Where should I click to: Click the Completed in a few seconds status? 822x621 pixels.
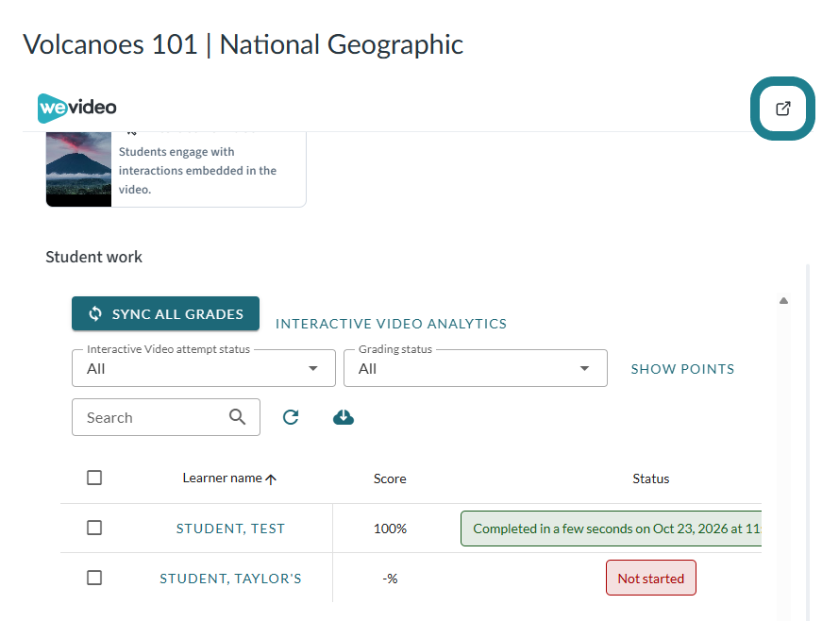coord(611,529)
